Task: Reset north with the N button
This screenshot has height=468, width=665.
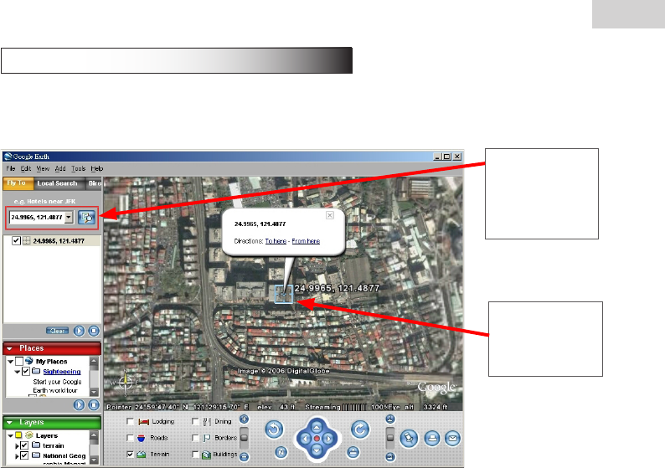Action: 281,452
